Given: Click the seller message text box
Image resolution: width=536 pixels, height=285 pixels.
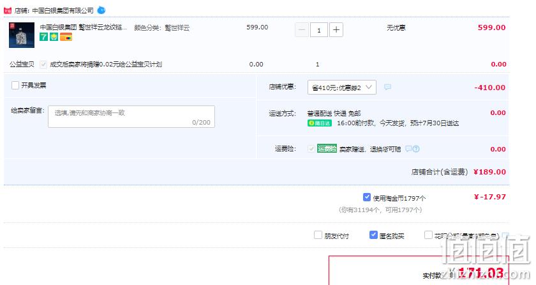Looking at the screenshot, I should [x=131, y=117].
